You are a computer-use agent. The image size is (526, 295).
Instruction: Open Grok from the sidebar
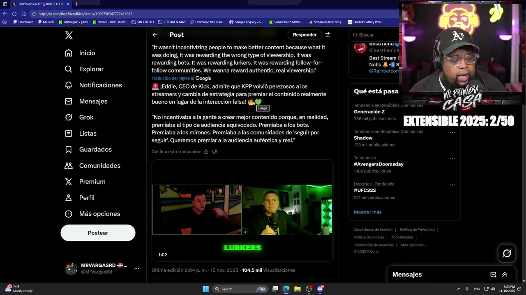[x=79, y=117]
